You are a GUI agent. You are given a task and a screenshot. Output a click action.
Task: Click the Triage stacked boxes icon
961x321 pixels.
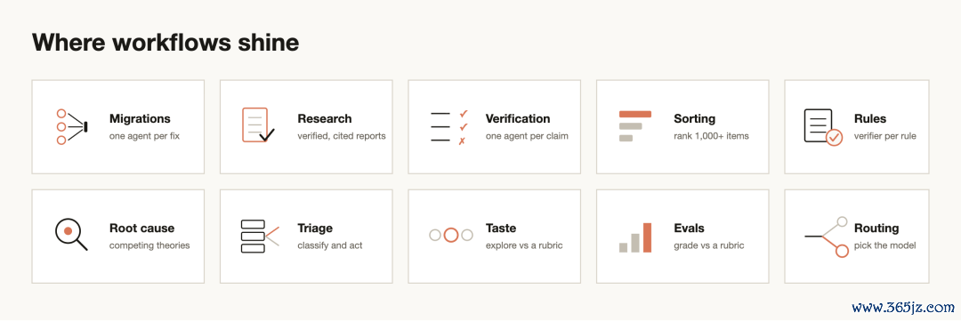pos(260,237)
